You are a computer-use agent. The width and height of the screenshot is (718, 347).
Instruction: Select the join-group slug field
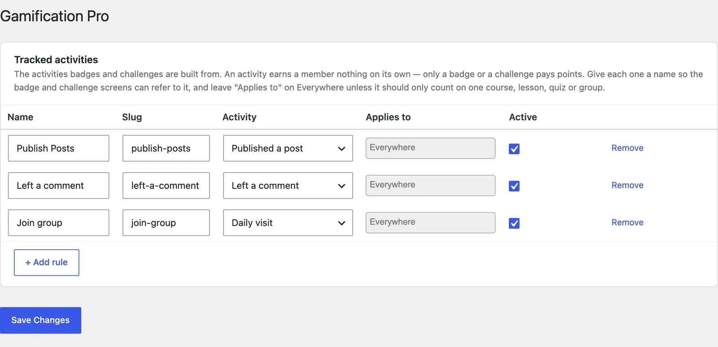point(166,223)
